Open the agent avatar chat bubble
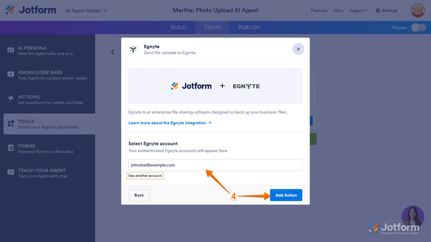The height and width of the screenshot is (242, 431). (x=413, y=217)
